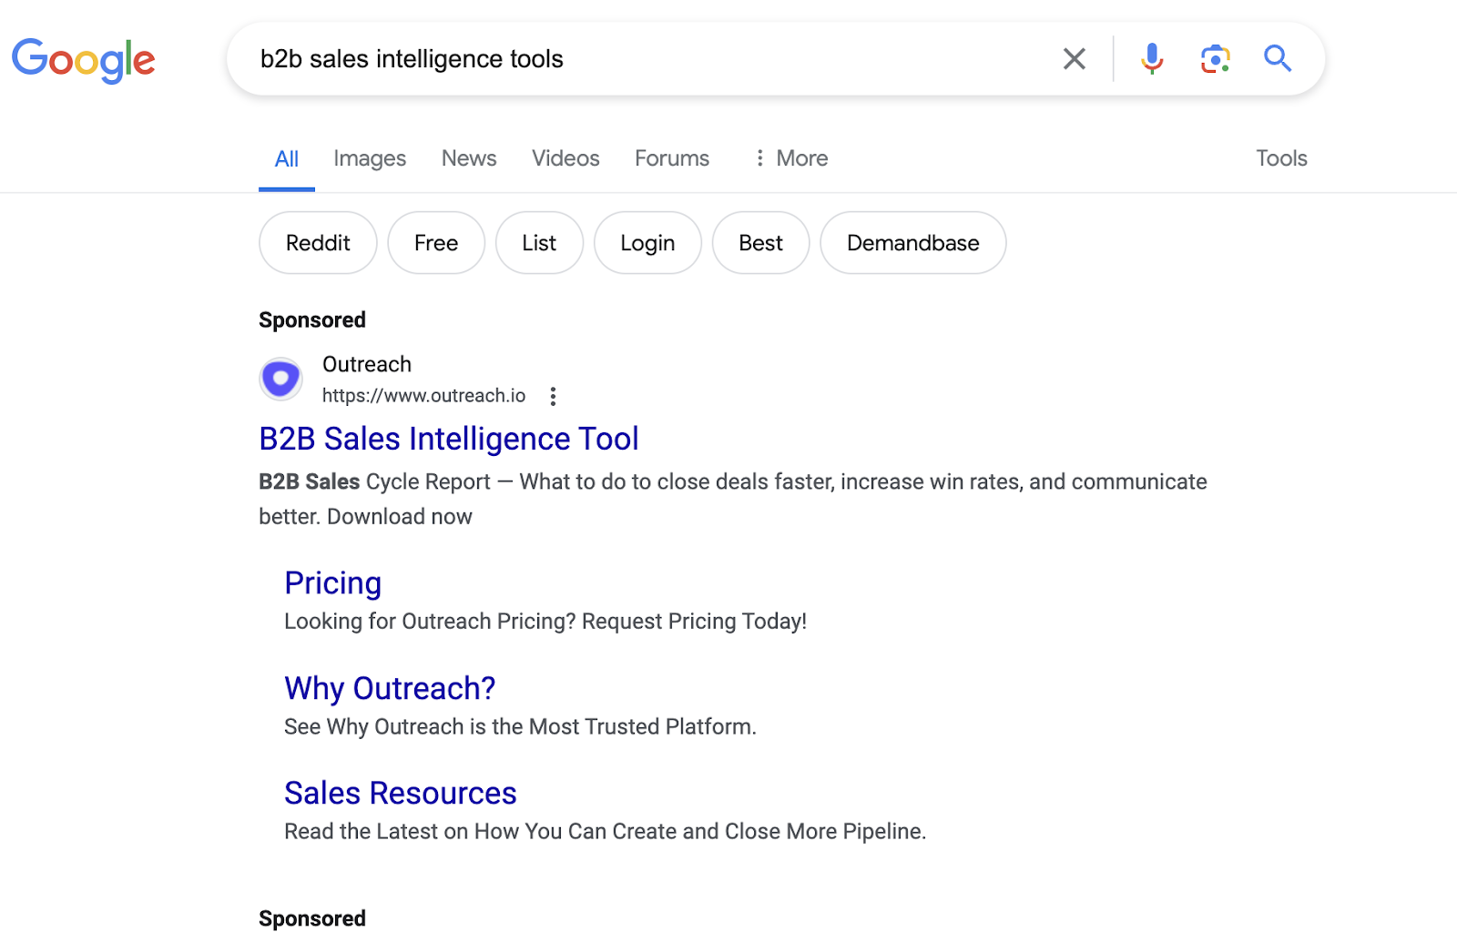Switch to the Videos tab
Viewport: 1457px width, 942px height.
point(565,158)
